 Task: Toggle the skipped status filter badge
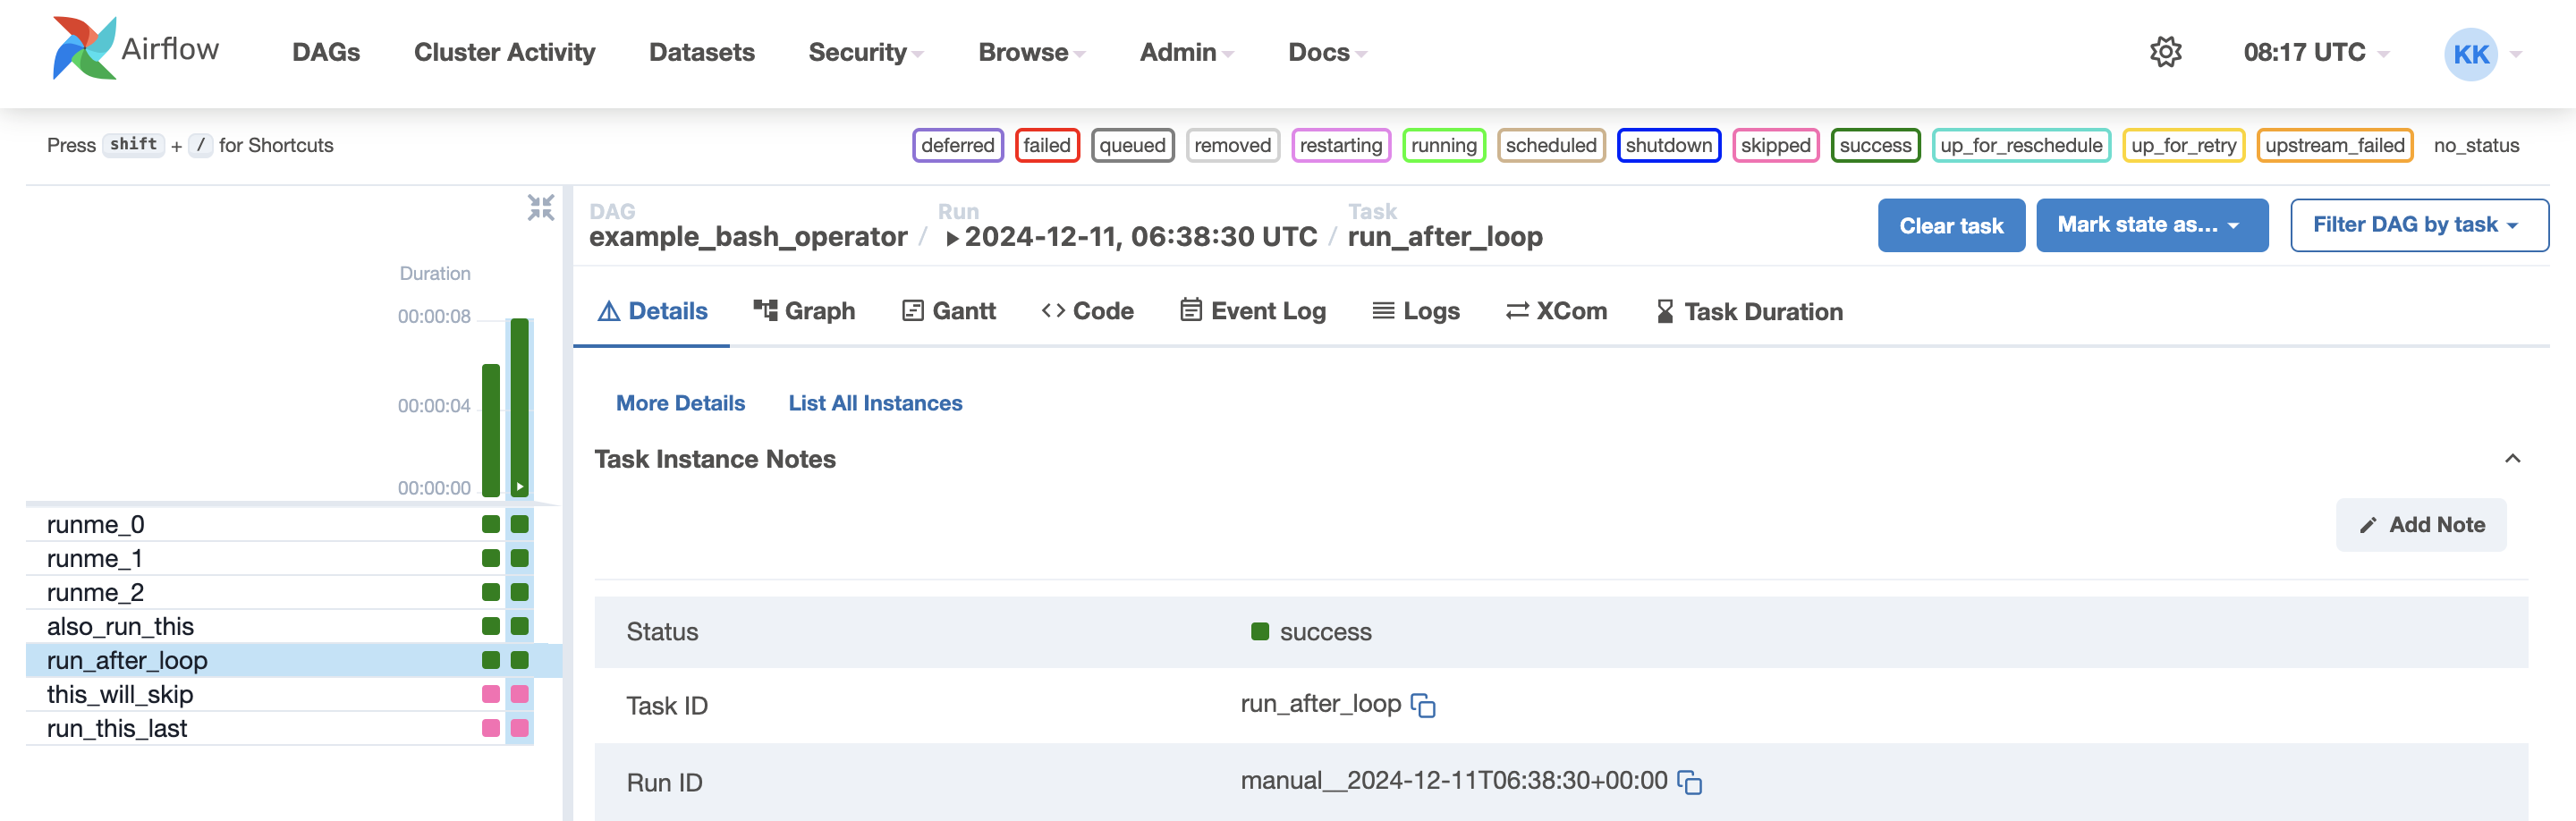pos(1774,145)
